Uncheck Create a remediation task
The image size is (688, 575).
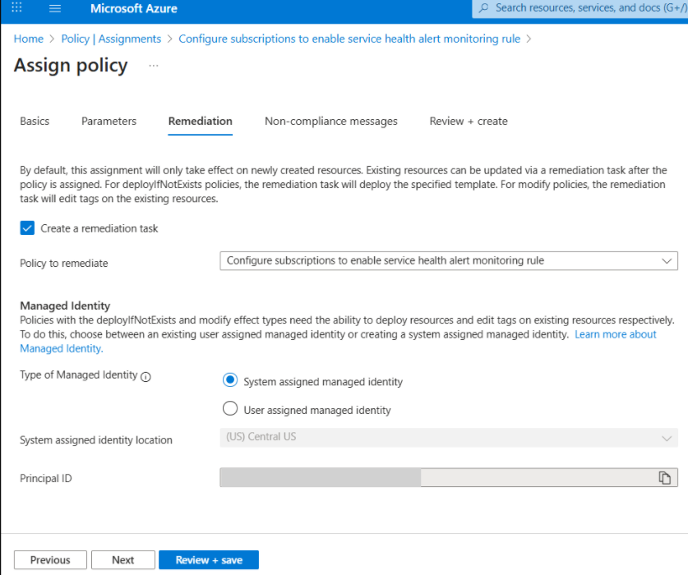pos(27,228)
